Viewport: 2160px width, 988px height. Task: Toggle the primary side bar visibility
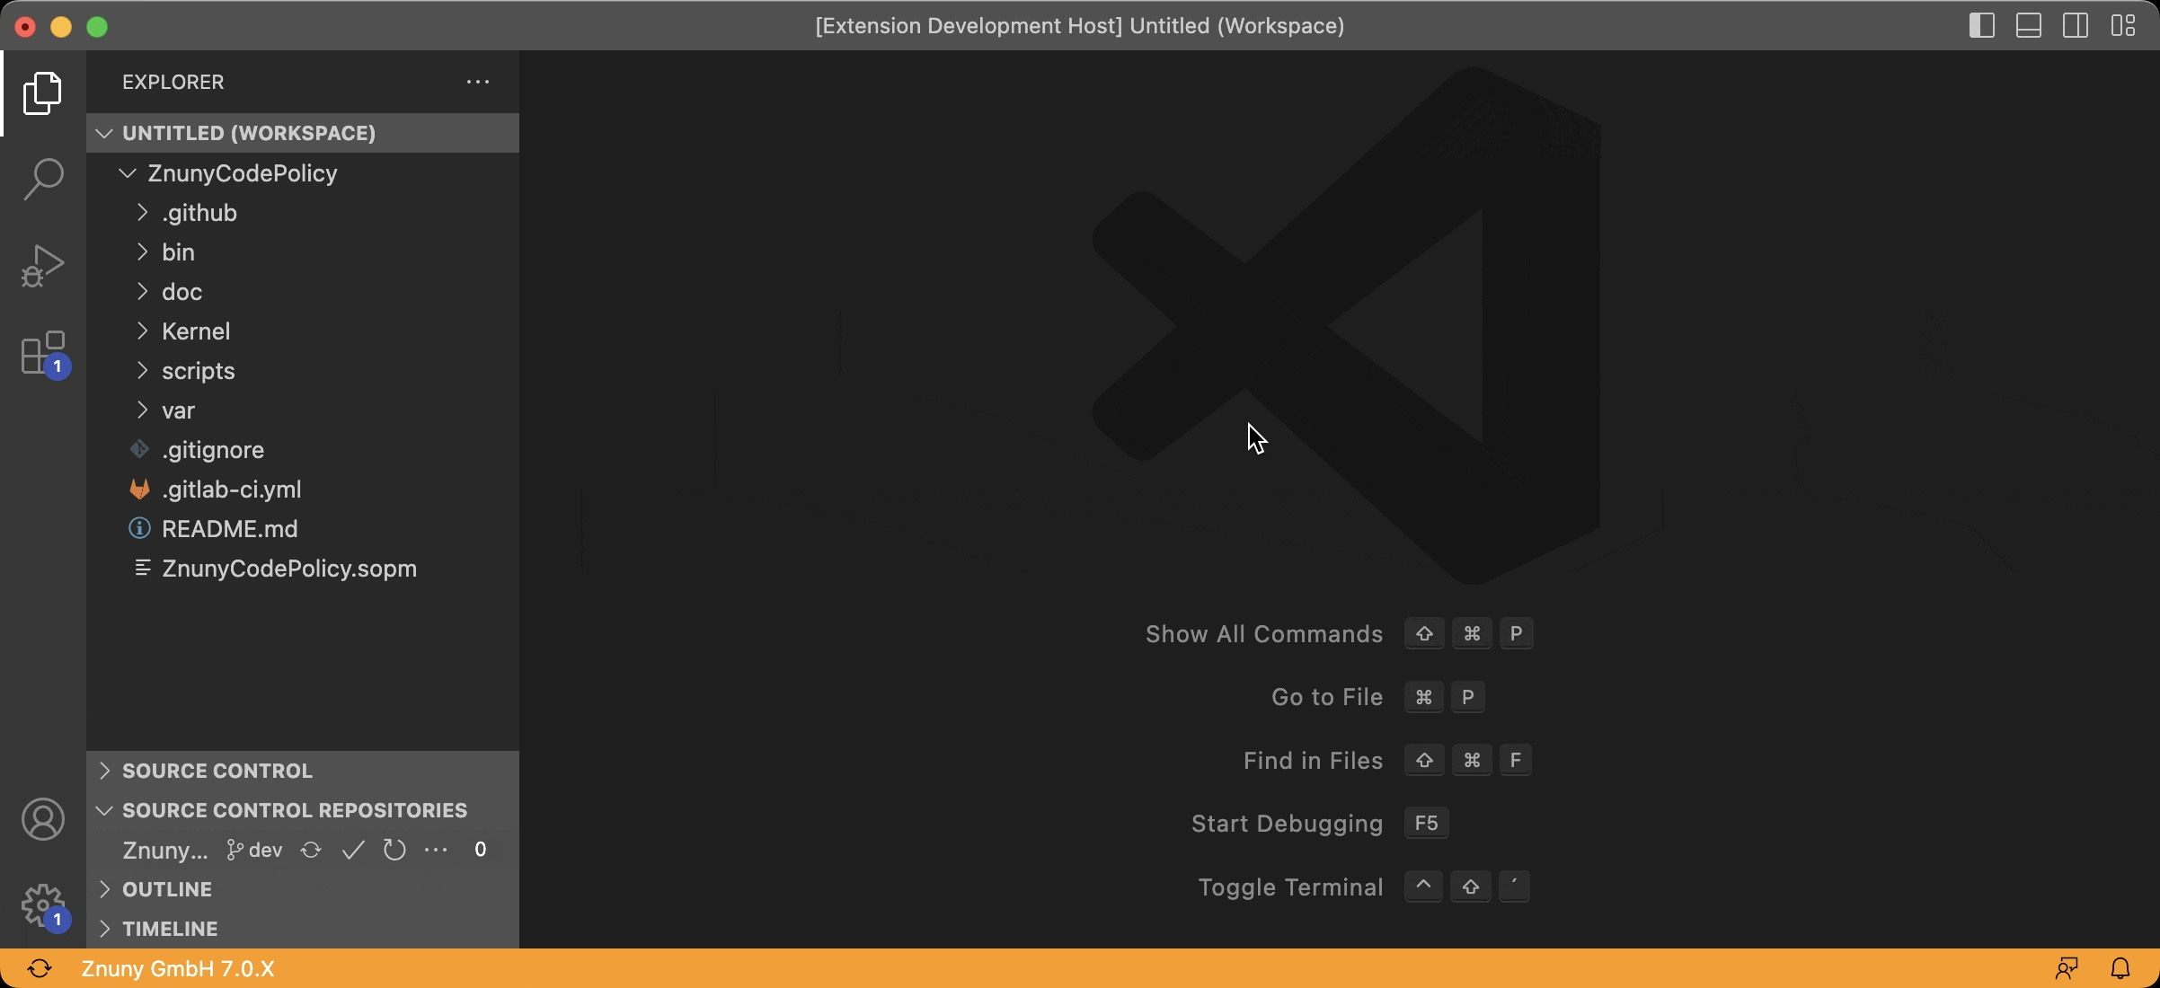coord(1982,25)
